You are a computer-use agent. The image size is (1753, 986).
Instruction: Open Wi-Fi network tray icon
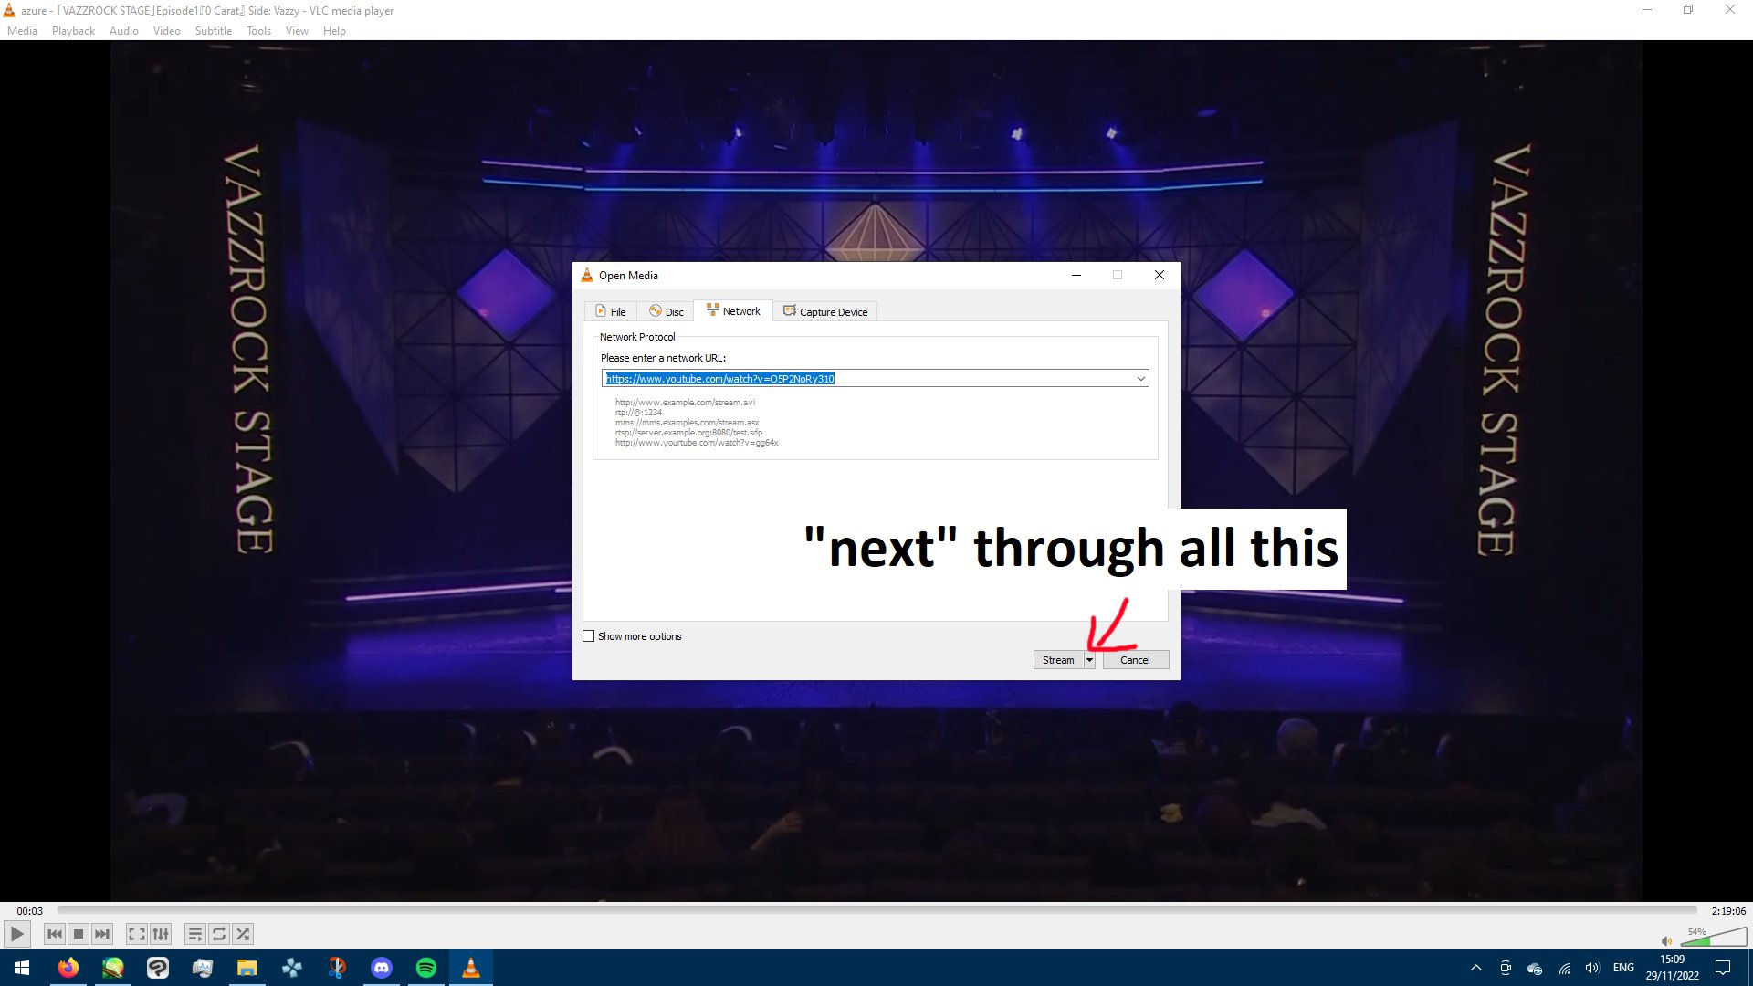tap(1564, 968)
